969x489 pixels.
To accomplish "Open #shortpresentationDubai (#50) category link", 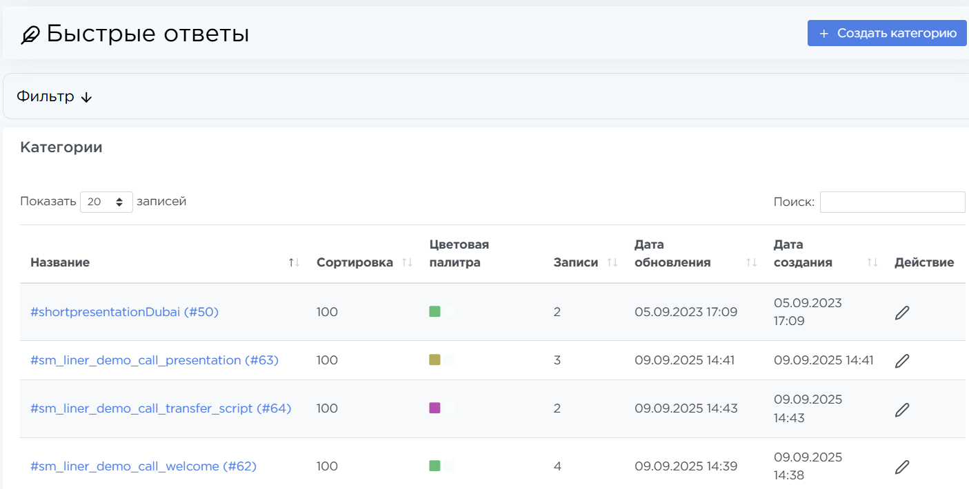I will point(124,312).
